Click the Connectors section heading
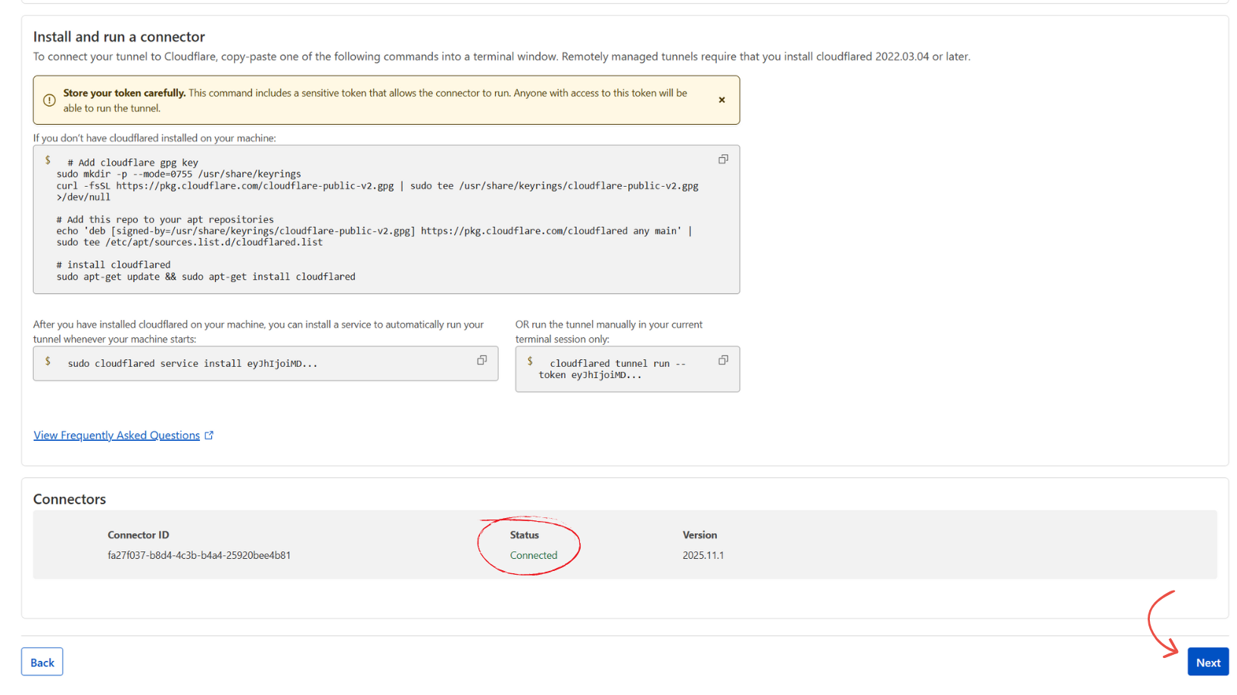Image resolution: width=1237 pixels, height=695 pixels. pos(70,499)
